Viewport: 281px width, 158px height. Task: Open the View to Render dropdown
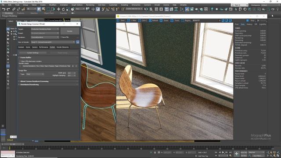coord(53,42)
